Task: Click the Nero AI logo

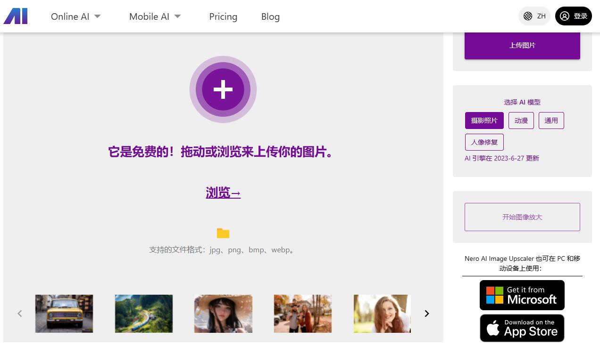Action: (16, 16)
